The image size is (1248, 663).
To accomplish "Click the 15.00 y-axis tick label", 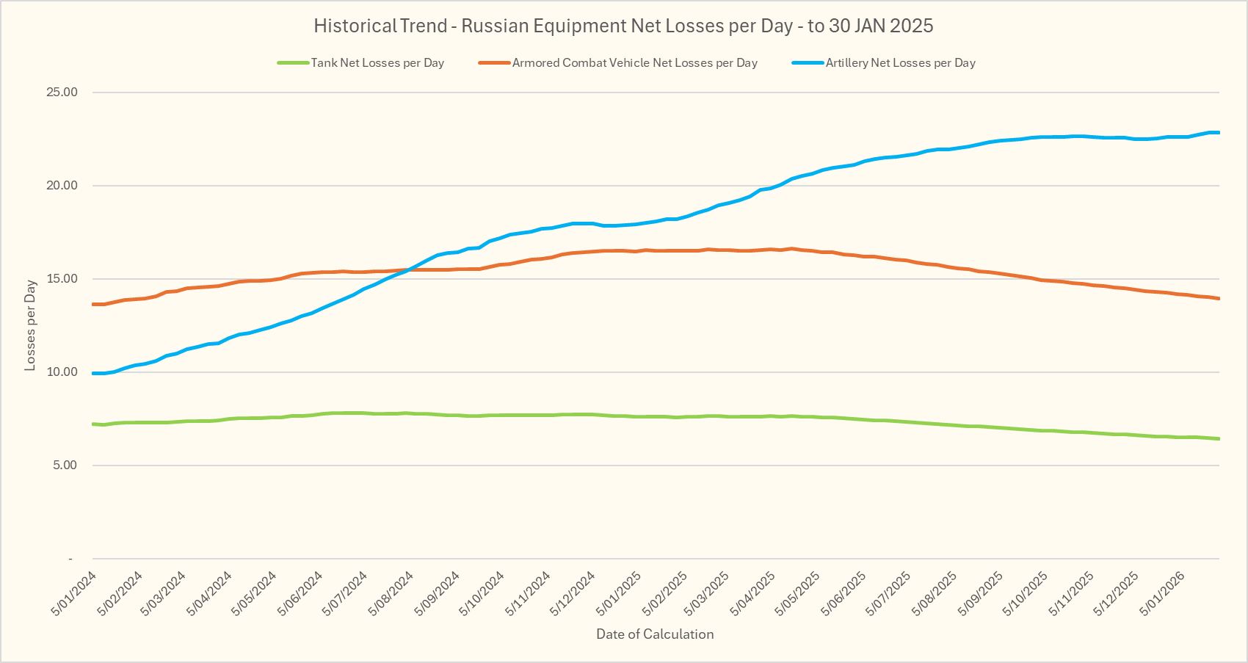I will pyautogui.click(x=62, y=279).
